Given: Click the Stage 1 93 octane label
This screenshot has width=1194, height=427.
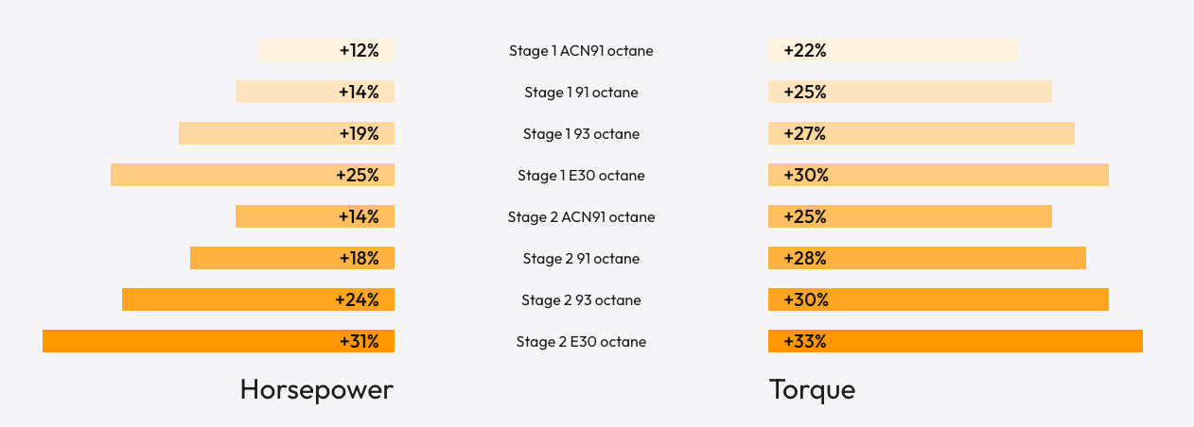Looking at the screenshot, I should click(581, 134).
